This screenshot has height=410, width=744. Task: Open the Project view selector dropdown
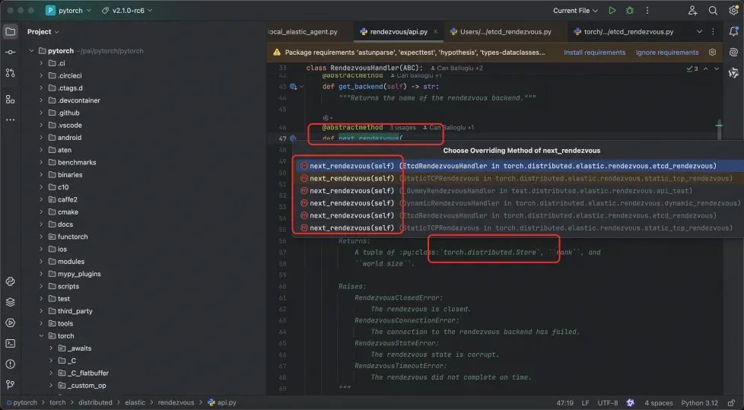43,32
